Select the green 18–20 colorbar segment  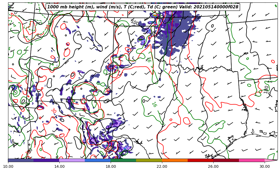click(x=123, y=160)
